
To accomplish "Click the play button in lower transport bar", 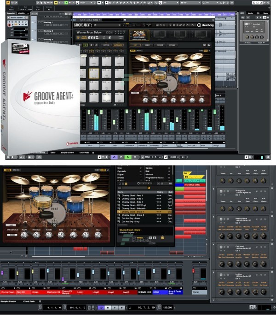I will 115,308.
